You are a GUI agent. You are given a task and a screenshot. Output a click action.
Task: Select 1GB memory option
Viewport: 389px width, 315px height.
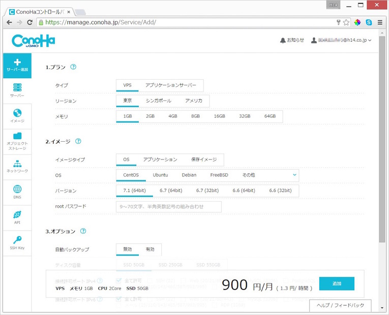[128, 116]
